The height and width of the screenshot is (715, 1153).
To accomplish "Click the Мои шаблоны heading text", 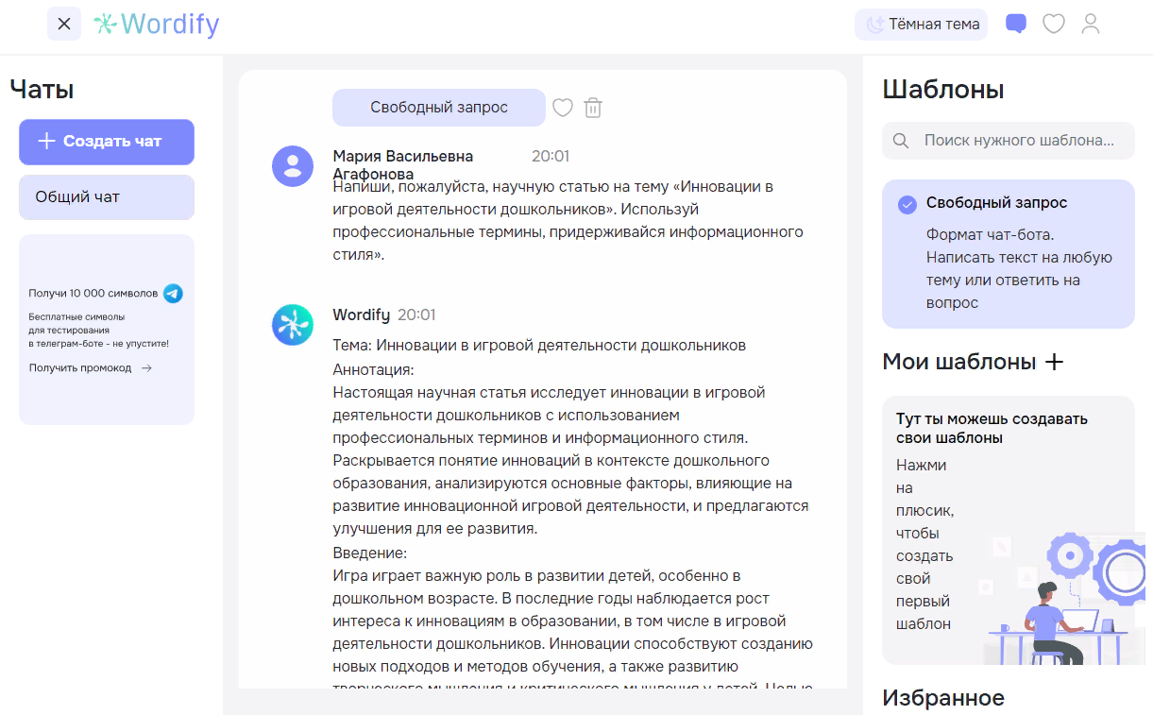I will tap(959, 362).
